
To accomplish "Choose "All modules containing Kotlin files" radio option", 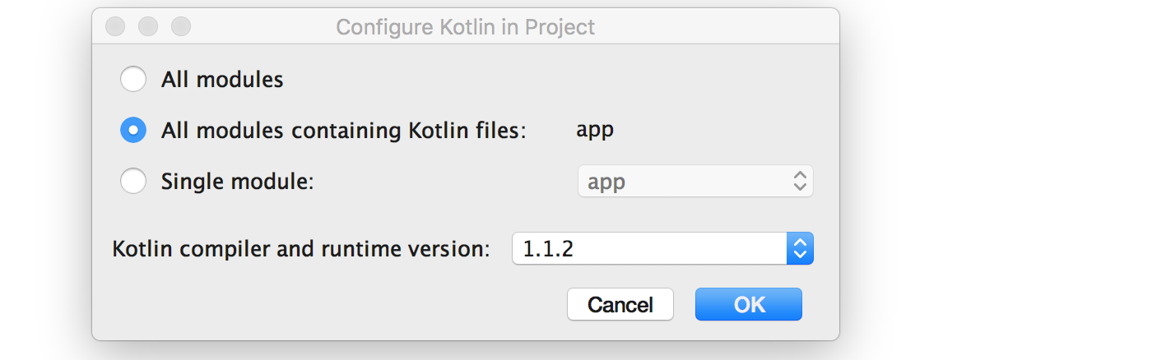I will [x=133, y=130].
